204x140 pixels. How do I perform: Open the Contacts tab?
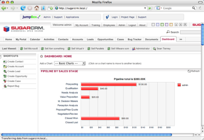(x=63, y=39)
